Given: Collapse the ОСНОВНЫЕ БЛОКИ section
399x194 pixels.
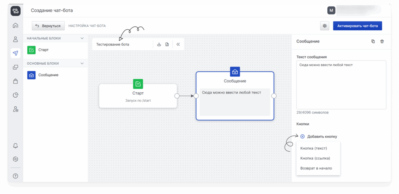Looking at the screenshot, I should click(x=82, y=63).
